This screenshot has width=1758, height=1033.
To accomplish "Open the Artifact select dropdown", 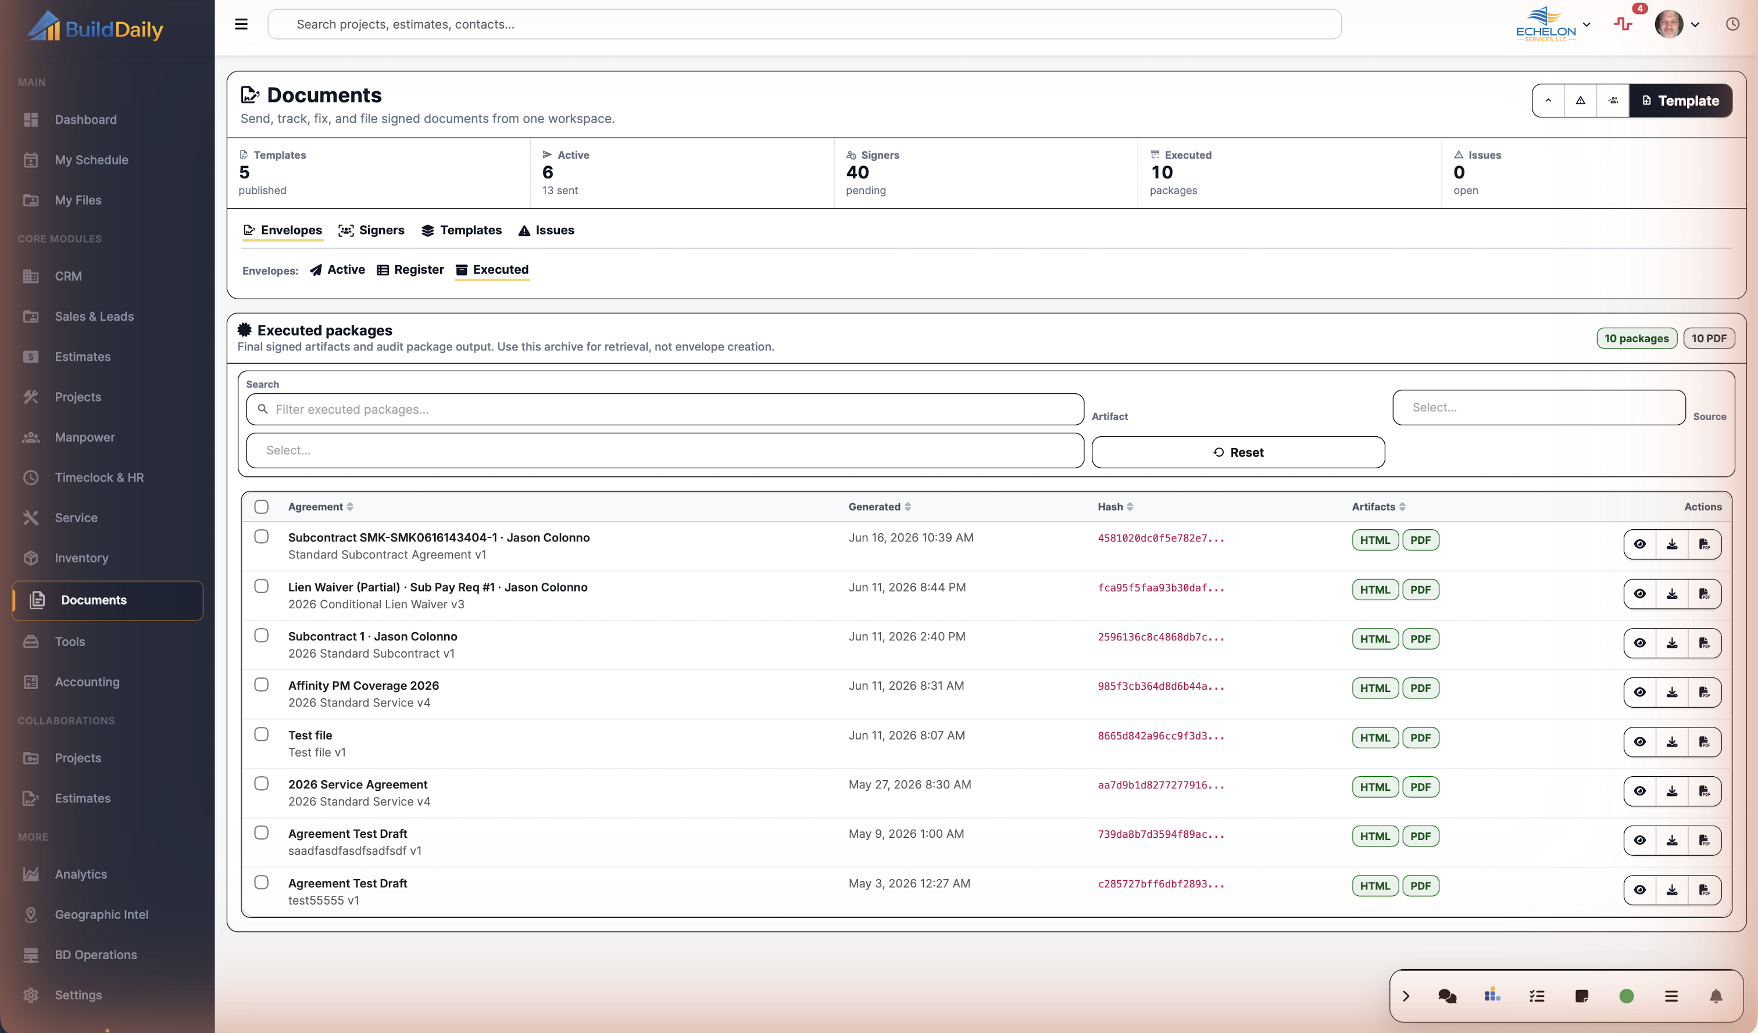I will click(1539, 408).
